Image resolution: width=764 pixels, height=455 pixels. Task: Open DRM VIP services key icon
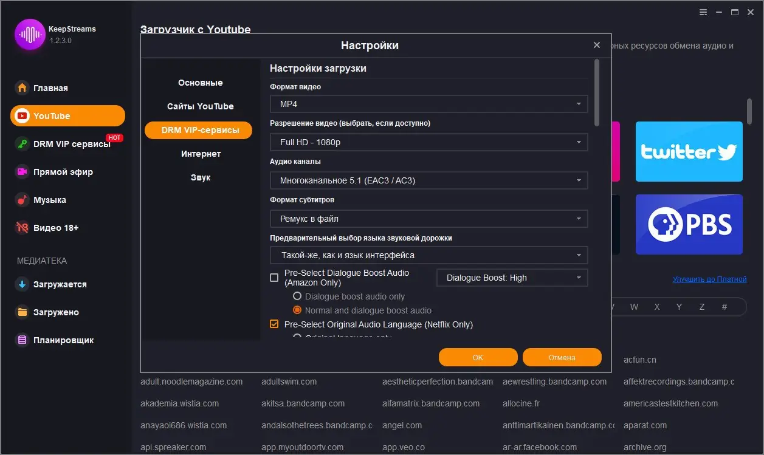(x=22, y=144)
